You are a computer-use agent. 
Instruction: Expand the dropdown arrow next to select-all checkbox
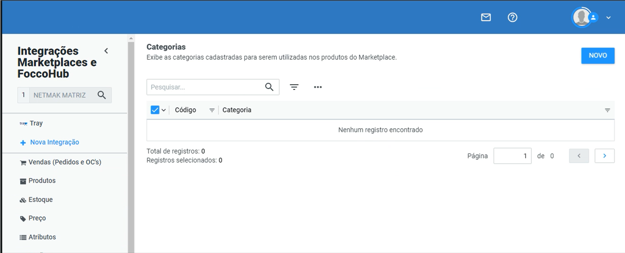163,110
